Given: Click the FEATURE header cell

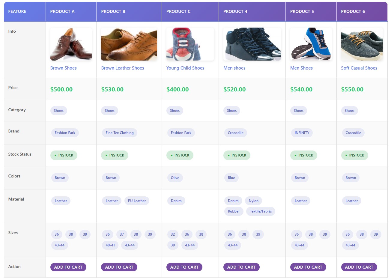Looking at the screenshot, I should [x=17, y=11].
